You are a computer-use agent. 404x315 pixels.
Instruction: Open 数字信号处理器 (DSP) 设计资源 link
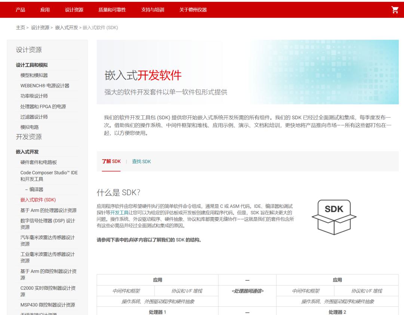point(48,224)
